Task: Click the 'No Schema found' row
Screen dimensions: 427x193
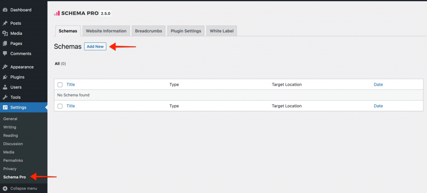Action: (239, 95)
